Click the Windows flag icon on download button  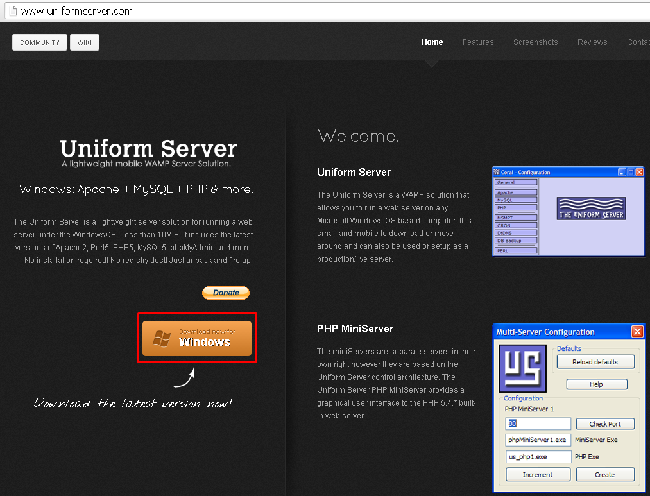tap(162, 339)
